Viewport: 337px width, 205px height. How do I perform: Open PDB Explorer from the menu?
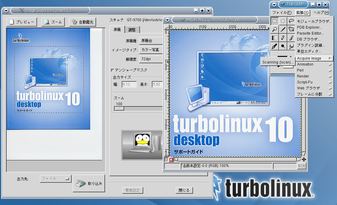314,27
